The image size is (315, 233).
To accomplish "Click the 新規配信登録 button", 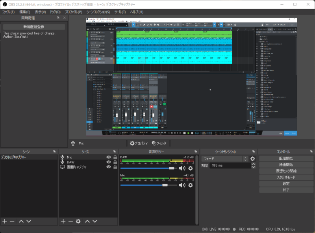I will tap(34, 27).
